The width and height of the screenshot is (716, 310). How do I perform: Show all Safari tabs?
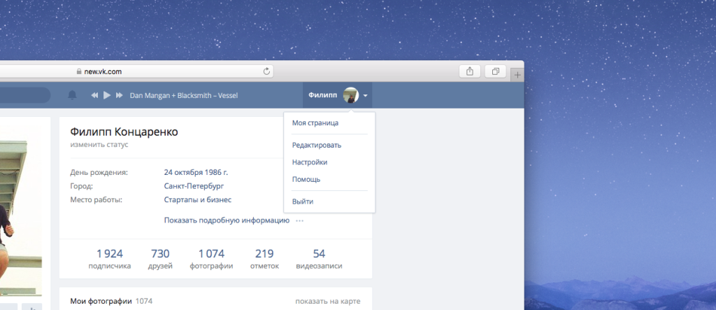496,71
